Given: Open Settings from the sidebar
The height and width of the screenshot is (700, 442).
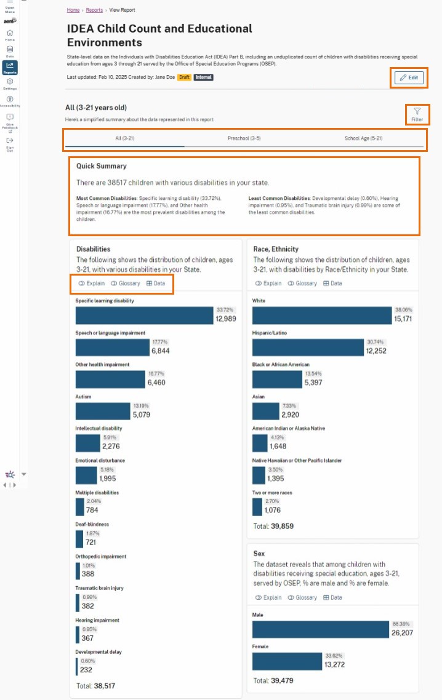Looking at the screenshot, I should point(10,82).
